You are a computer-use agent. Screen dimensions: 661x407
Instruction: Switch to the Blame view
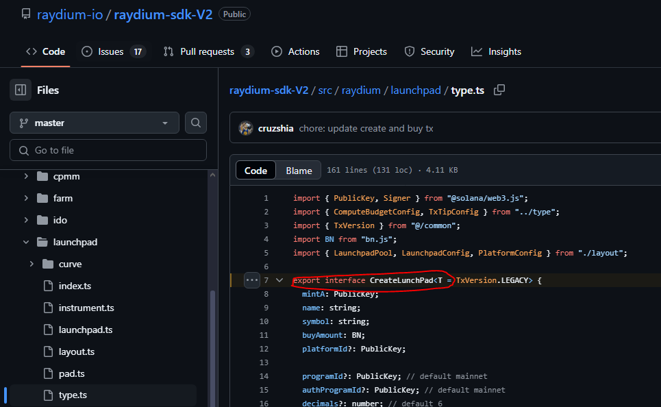[x=299, y=171]
